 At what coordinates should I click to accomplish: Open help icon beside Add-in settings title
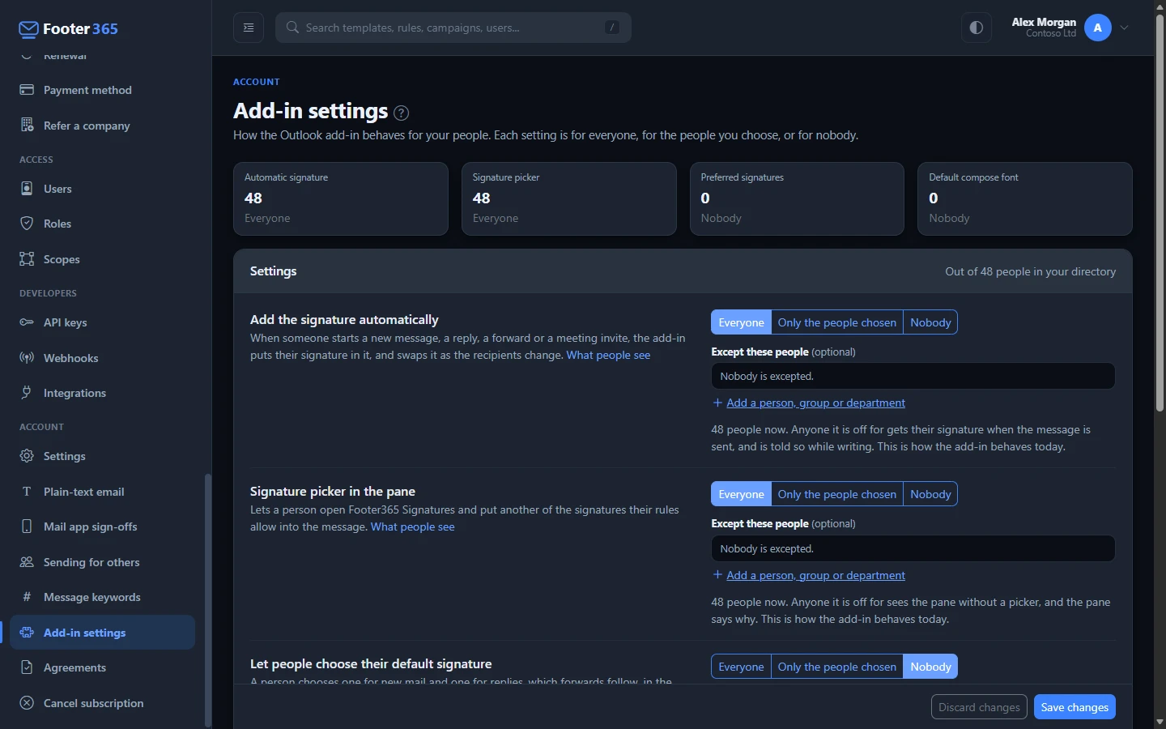[x=401, y=113]
